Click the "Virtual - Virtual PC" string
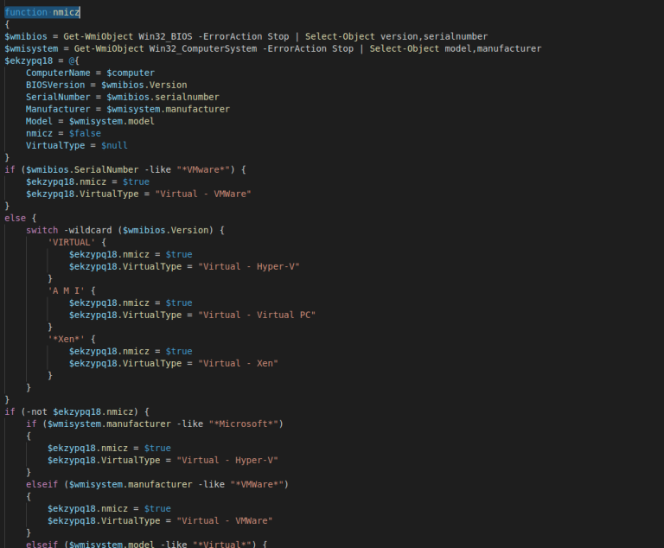Image resolution: width=664 pixels, height=548 pixels. 257,315
